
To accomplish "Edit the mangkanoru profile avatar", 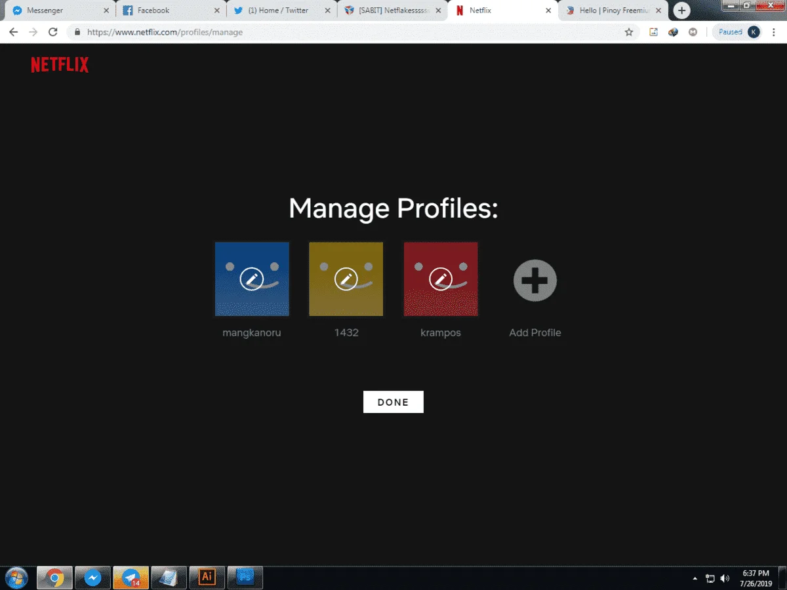I will click(x=252, y=279).
